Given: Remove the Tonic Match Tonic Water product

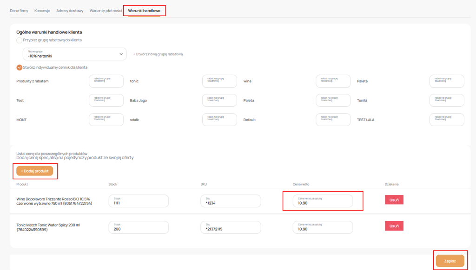Looking at the screenshot, I should tap(394, 226).
